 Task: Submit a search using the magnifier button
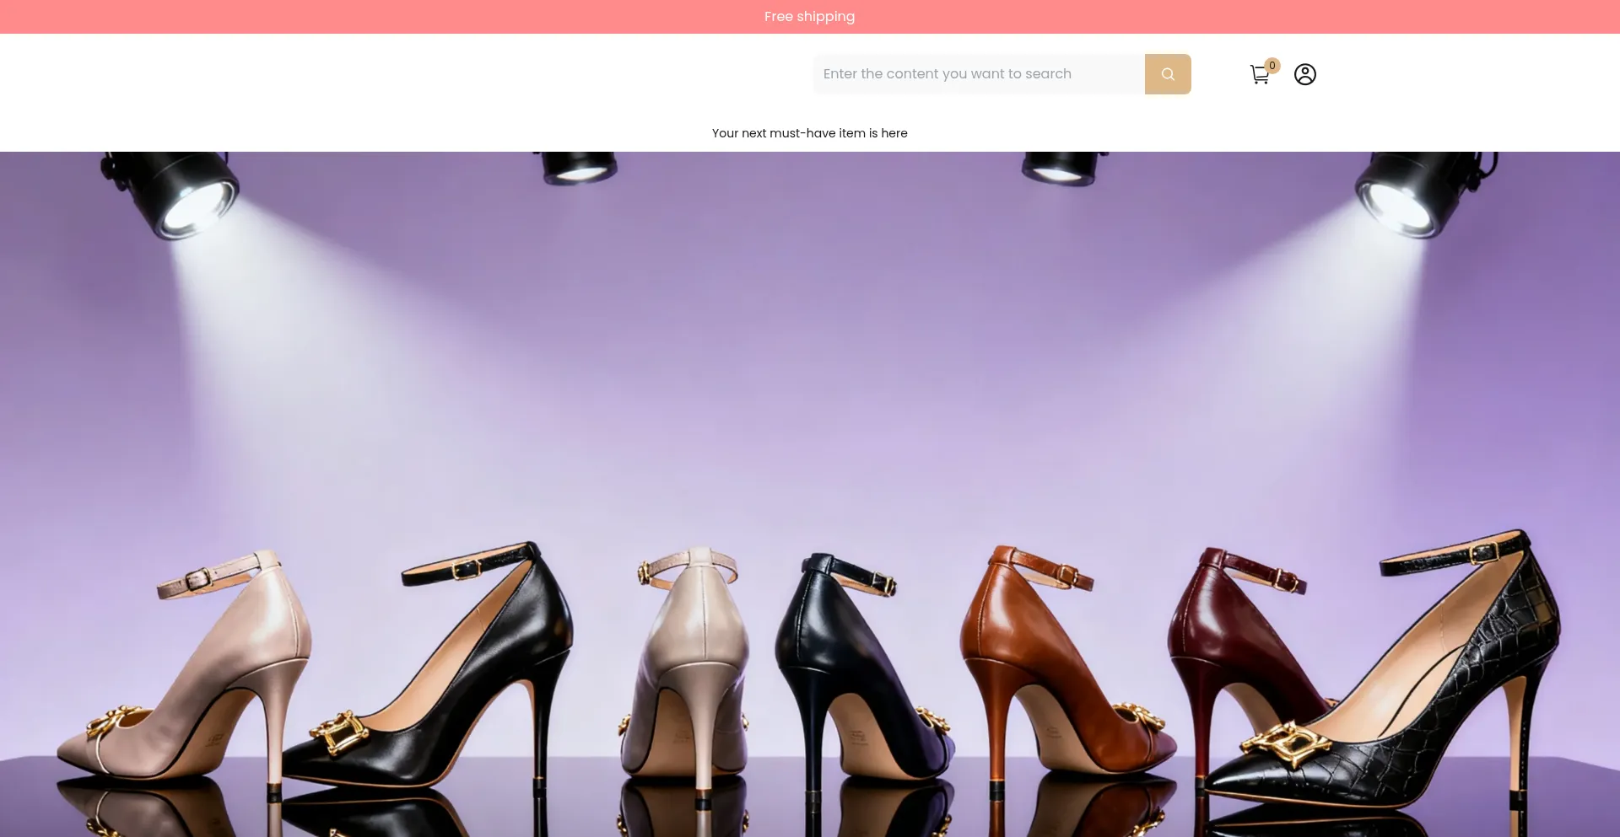(x=1168, y=73)
